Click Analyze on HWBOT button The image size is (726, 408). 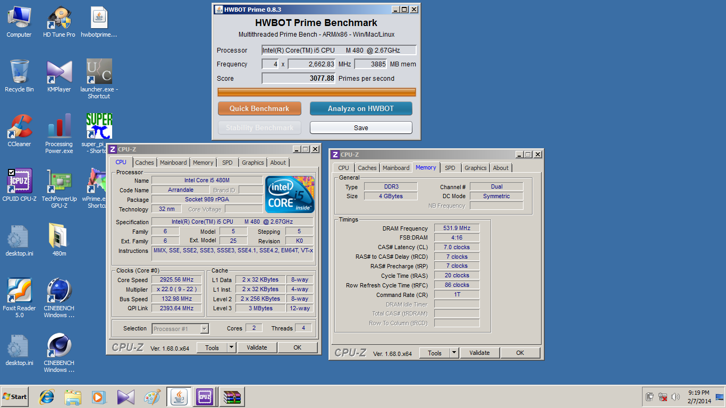361,108
